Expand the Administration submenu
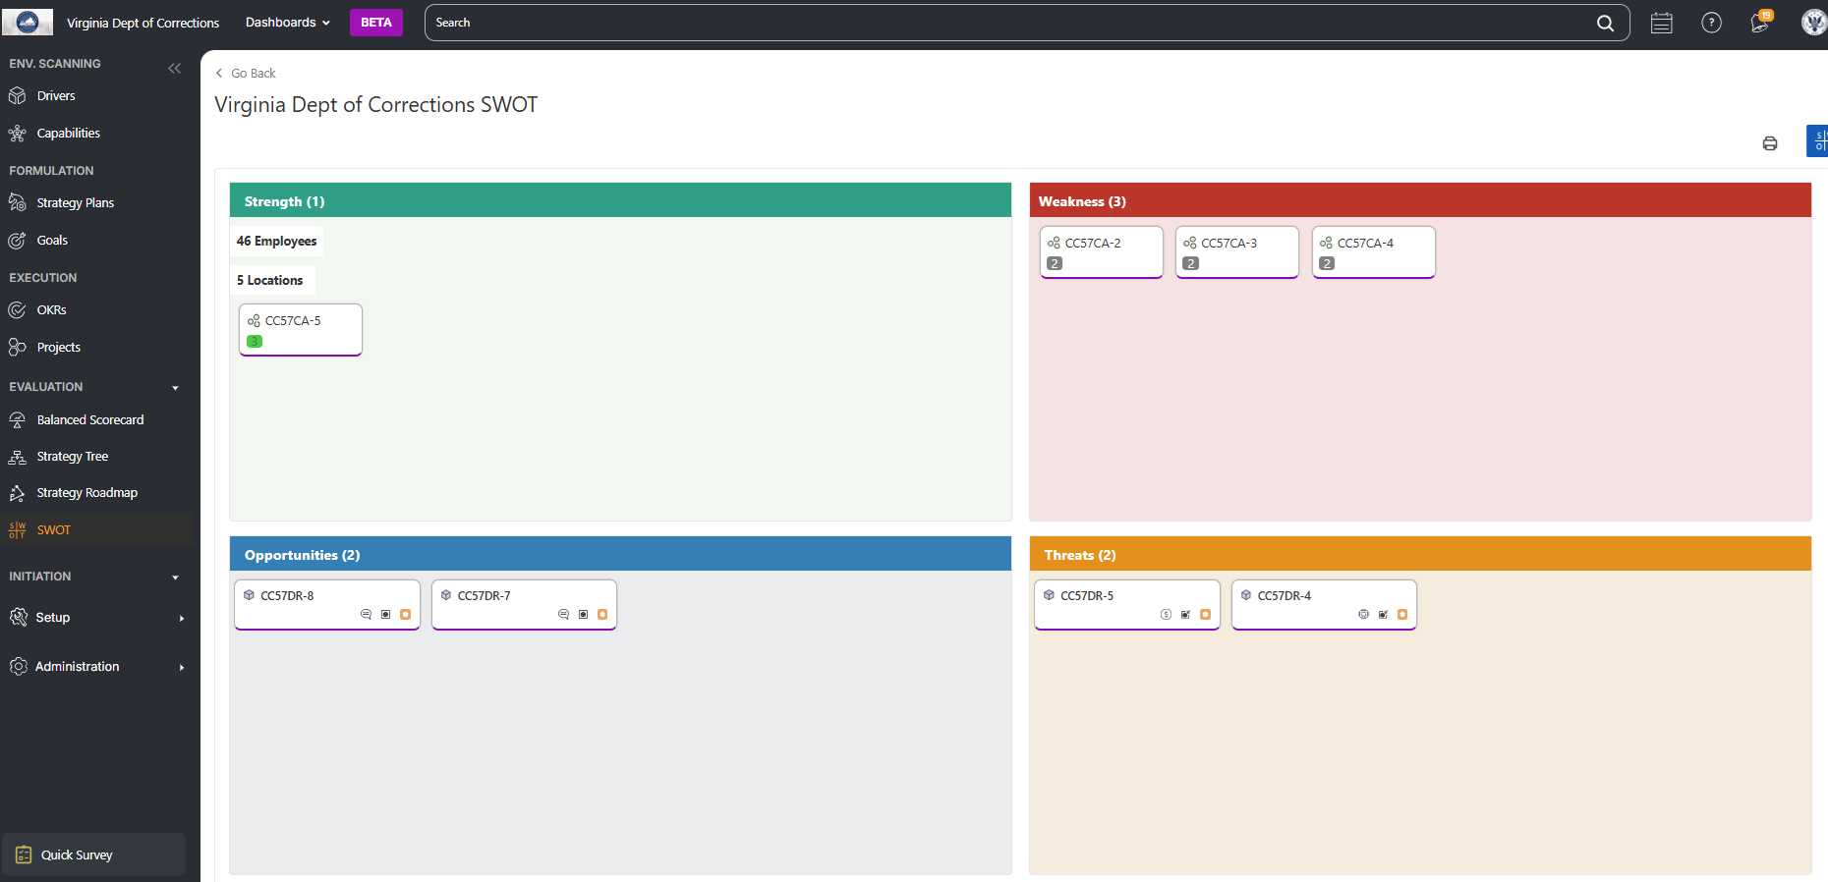 tap(182, 667)
